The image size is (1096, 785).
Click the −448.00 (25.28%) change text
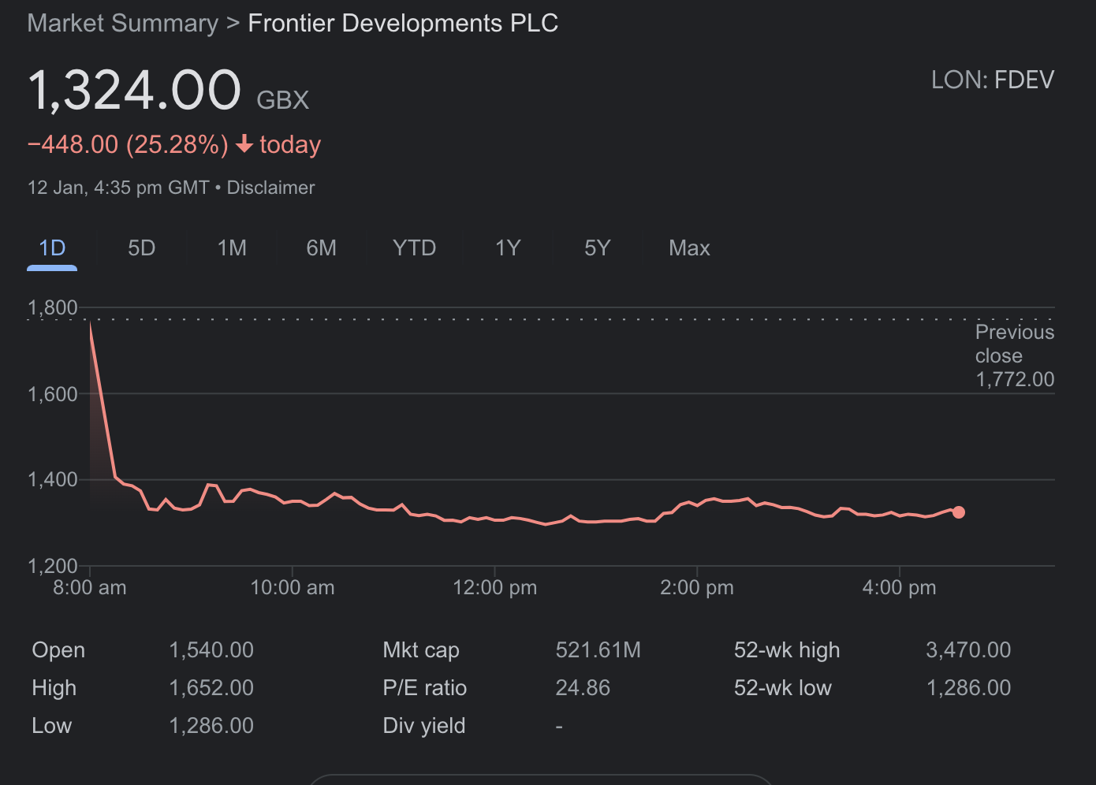(128, 144)
